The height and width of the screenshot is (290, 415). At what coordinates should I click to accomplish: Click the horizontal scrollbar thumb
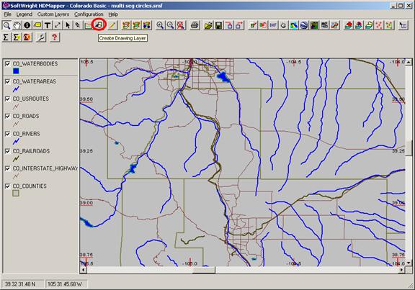(204, 270)
